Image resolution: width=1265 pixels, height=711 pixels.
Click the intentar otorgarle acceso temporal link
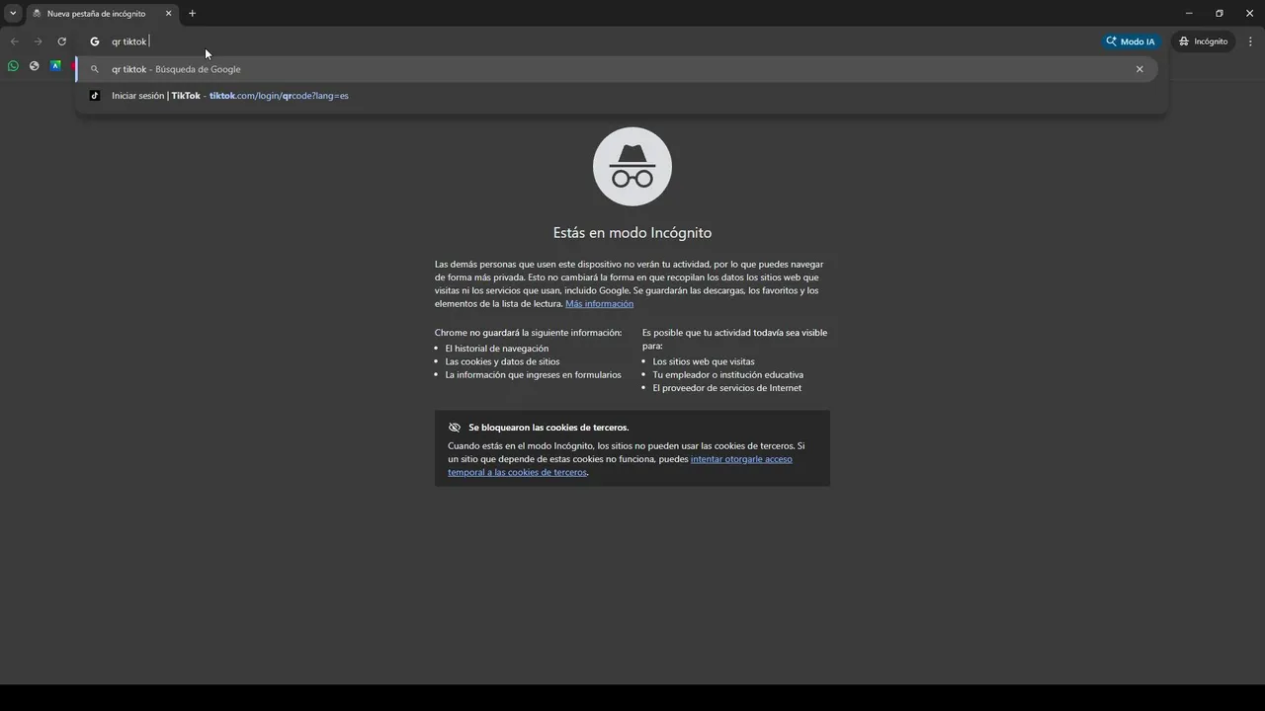coord(620,465)
